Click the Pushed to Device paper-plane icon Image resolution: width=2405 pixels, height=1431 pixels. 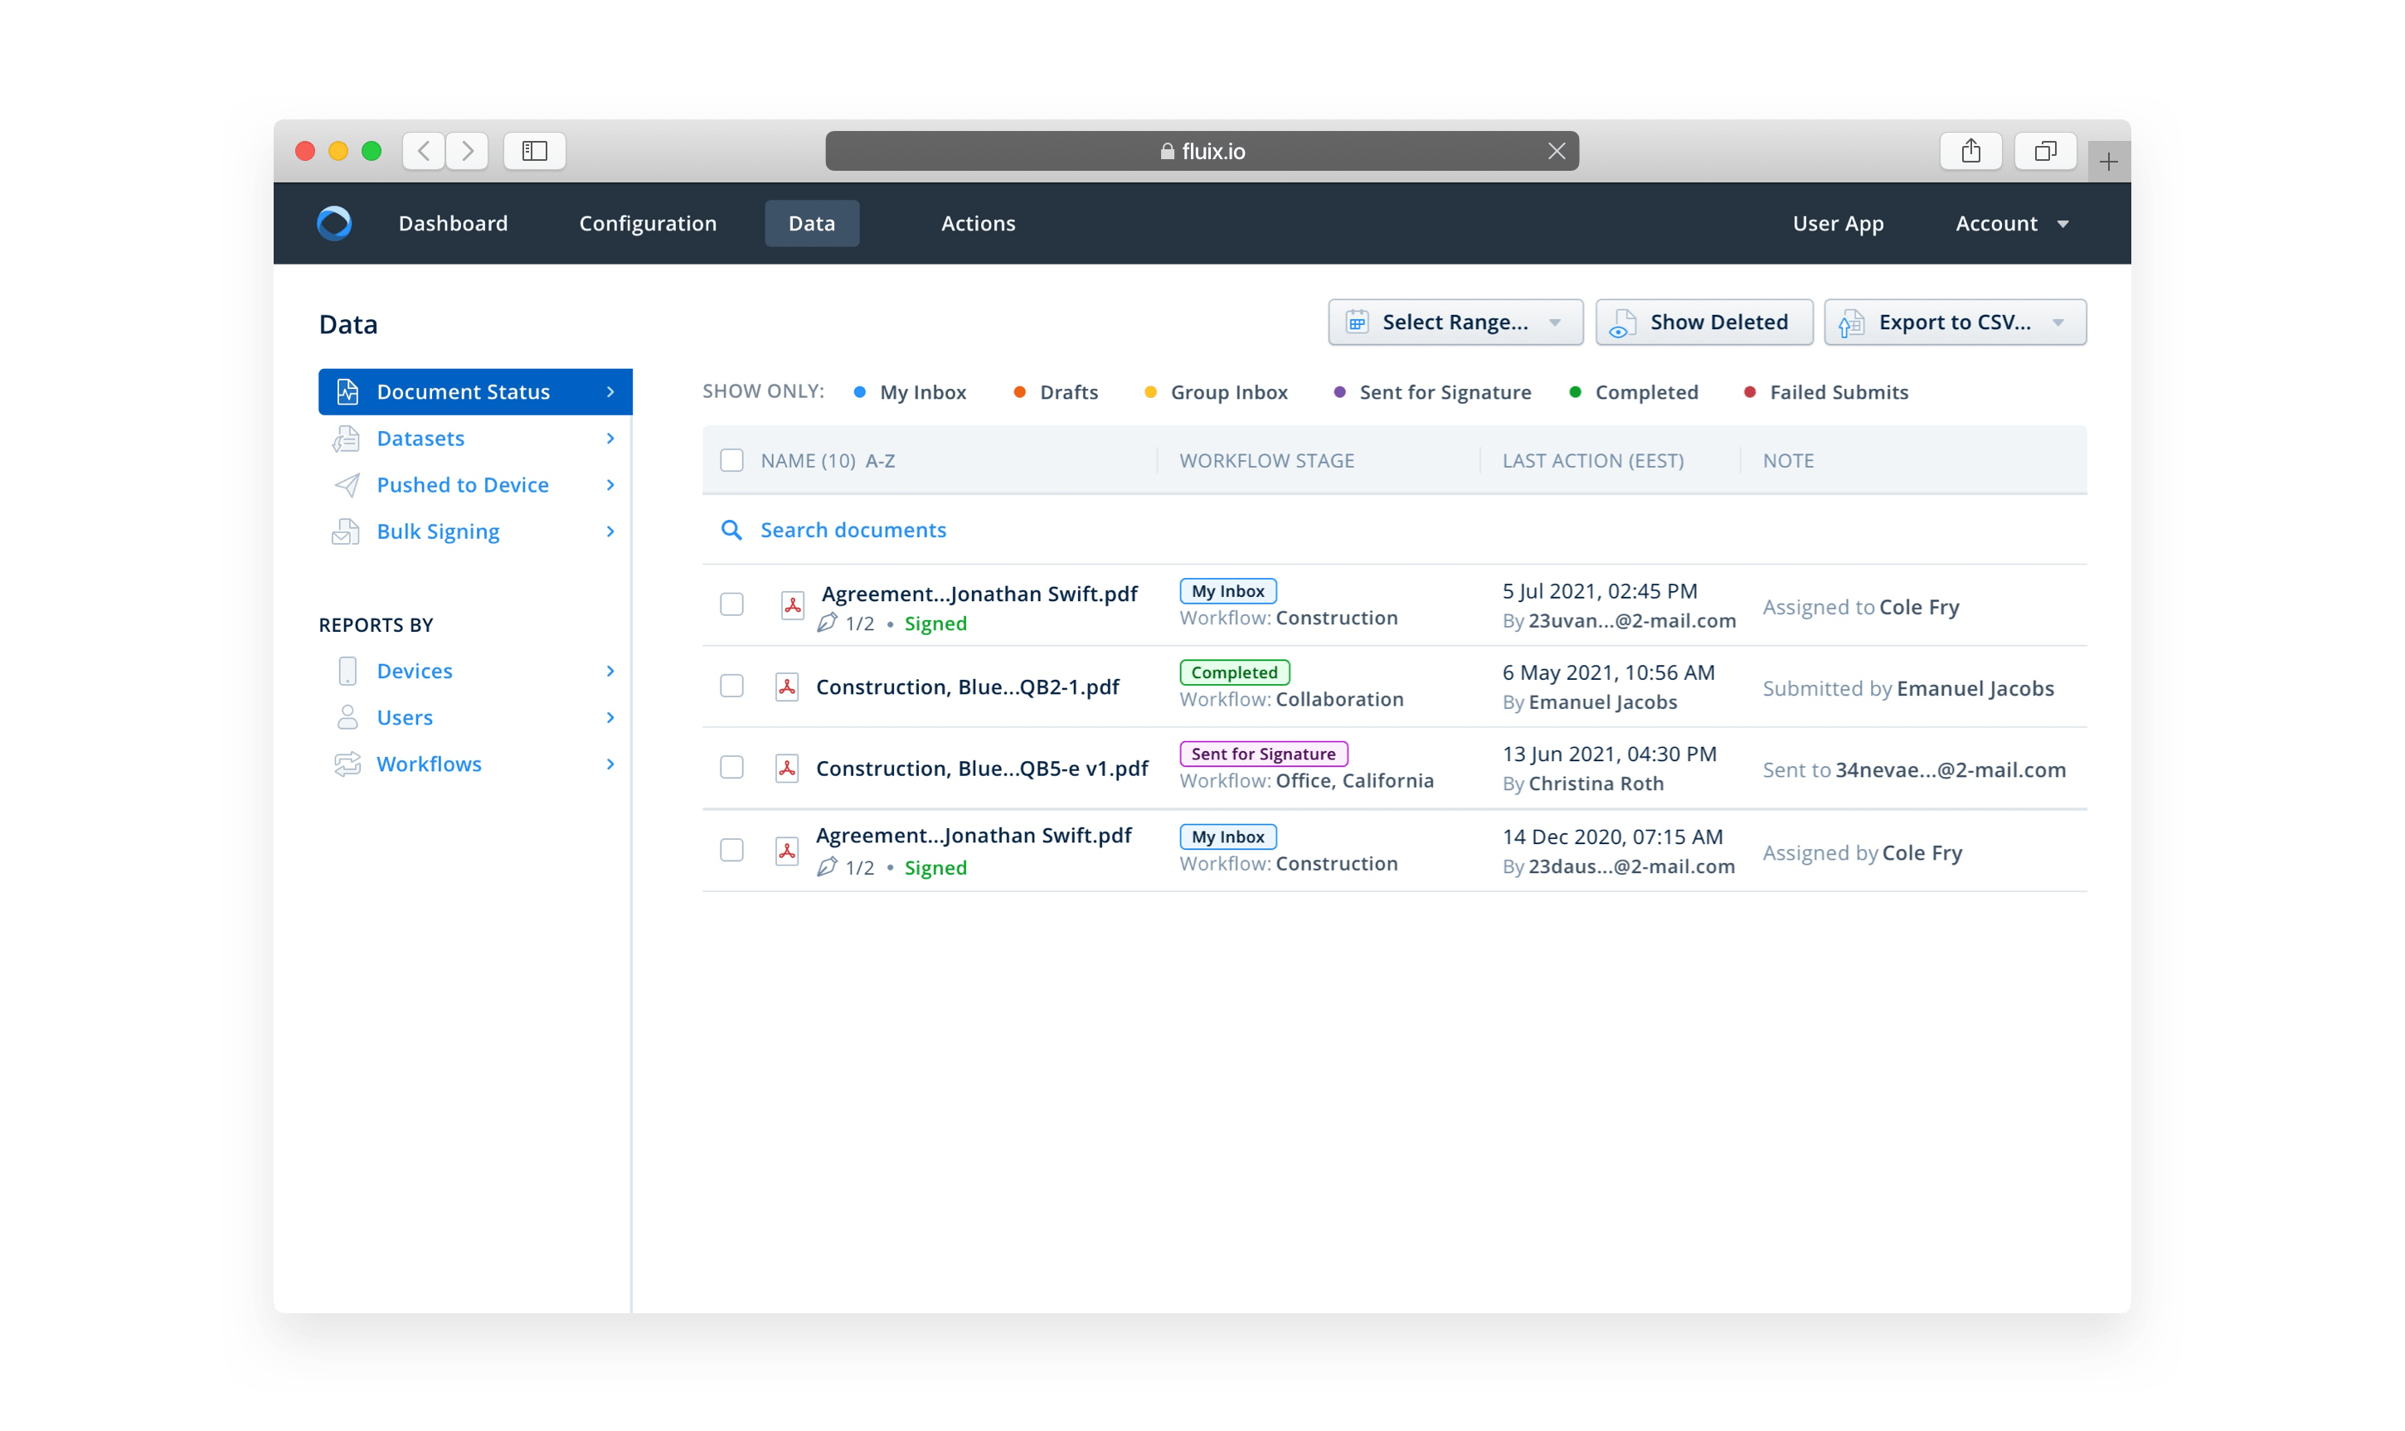pos(346,485)
